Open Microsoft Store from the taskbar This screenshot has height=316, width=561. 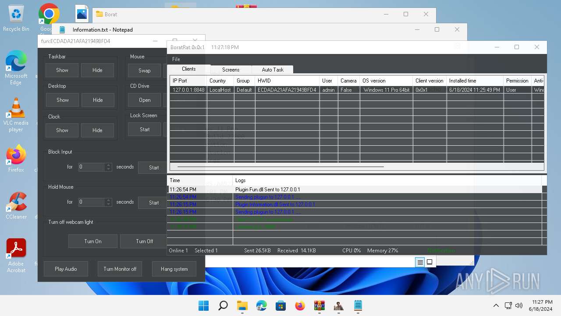(281, 305)
